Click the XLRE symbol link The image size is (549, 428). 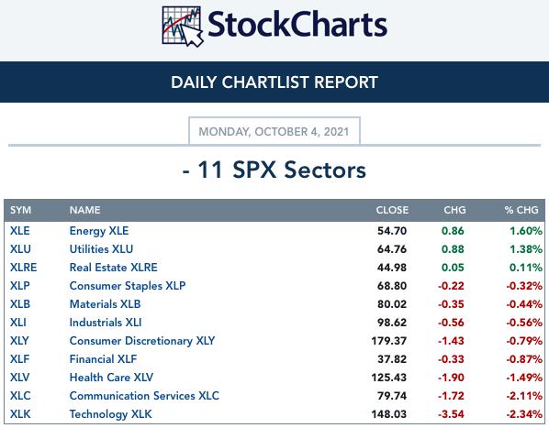pyautogui.click(x=23, y=268)
